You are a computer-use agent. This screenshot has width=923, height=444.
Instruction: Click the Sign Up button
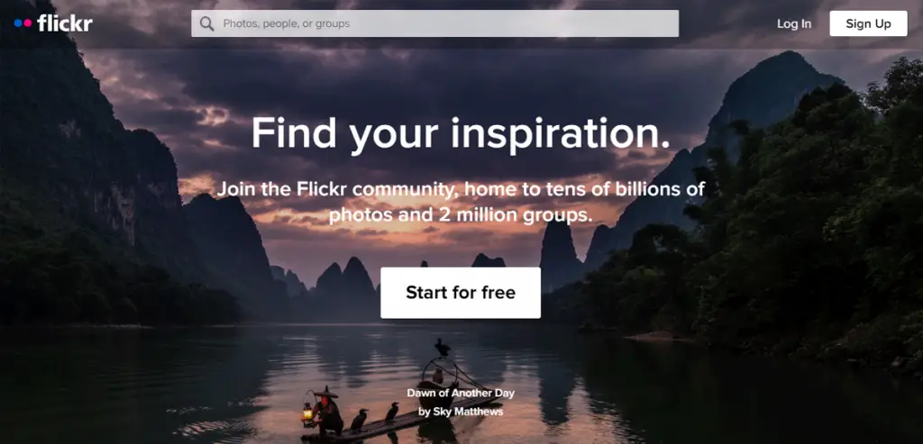pyautogui.click(x=868, y=23)
